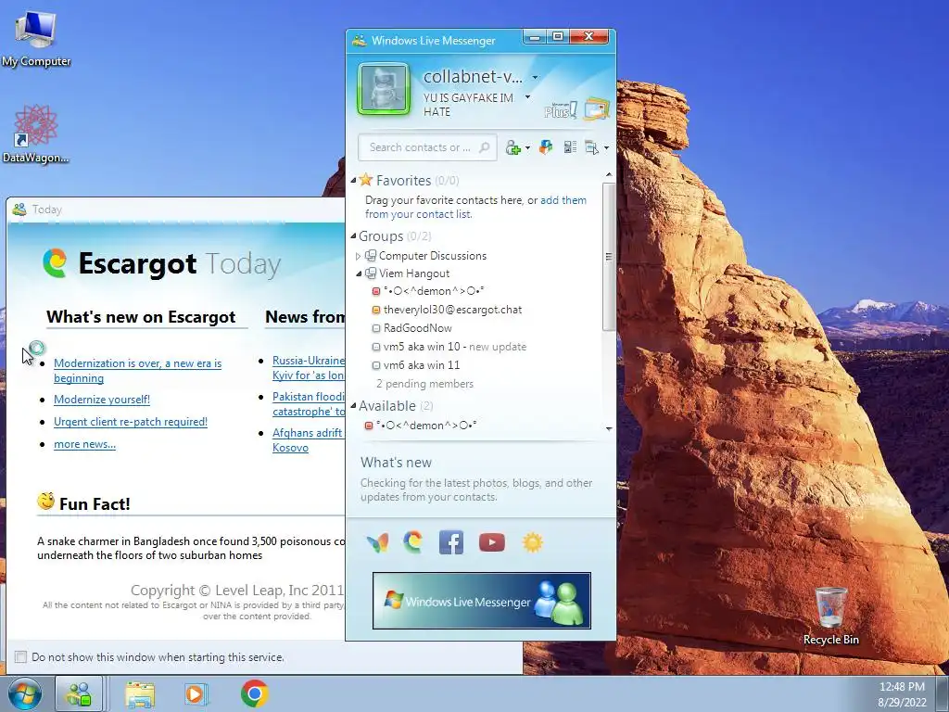Open the 'more news...' link

coord(84,444)
